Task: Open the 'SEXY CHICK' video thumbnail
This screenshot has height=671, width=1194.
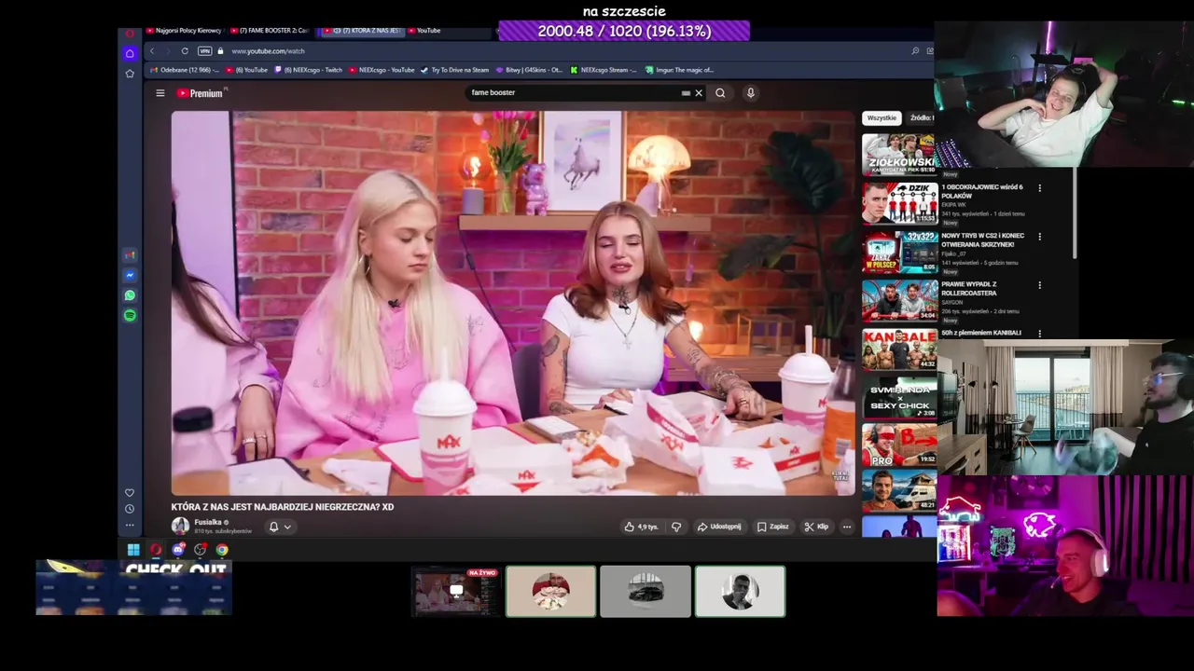Action: [x=899, y=396]
